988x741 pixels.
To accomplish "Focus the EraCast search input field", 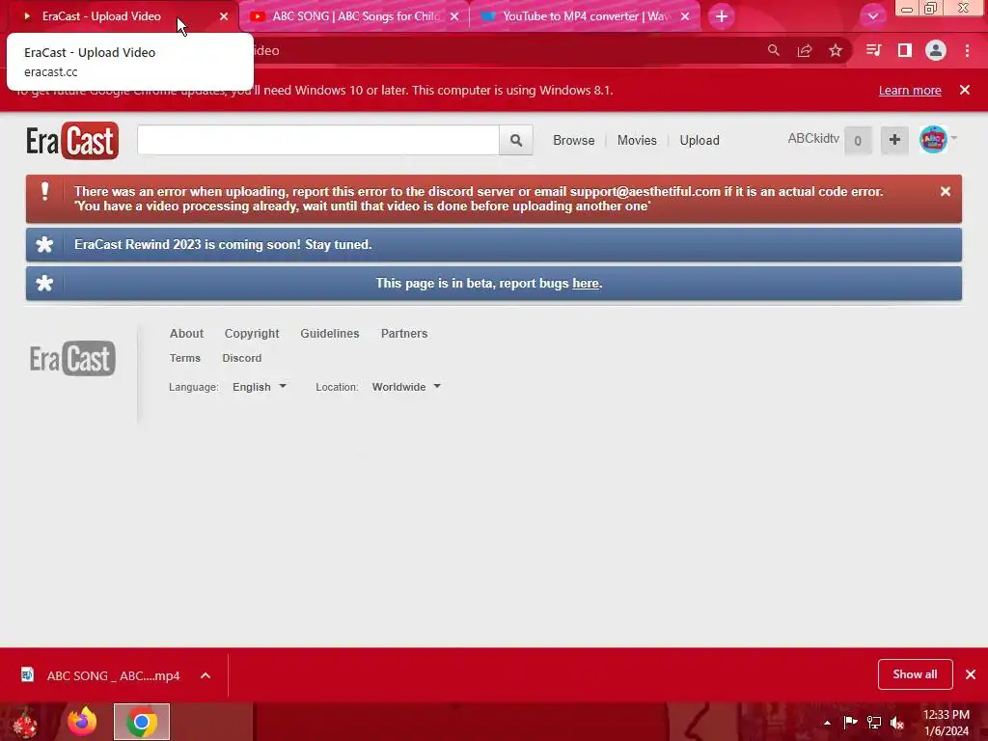I will coord(318,140).
